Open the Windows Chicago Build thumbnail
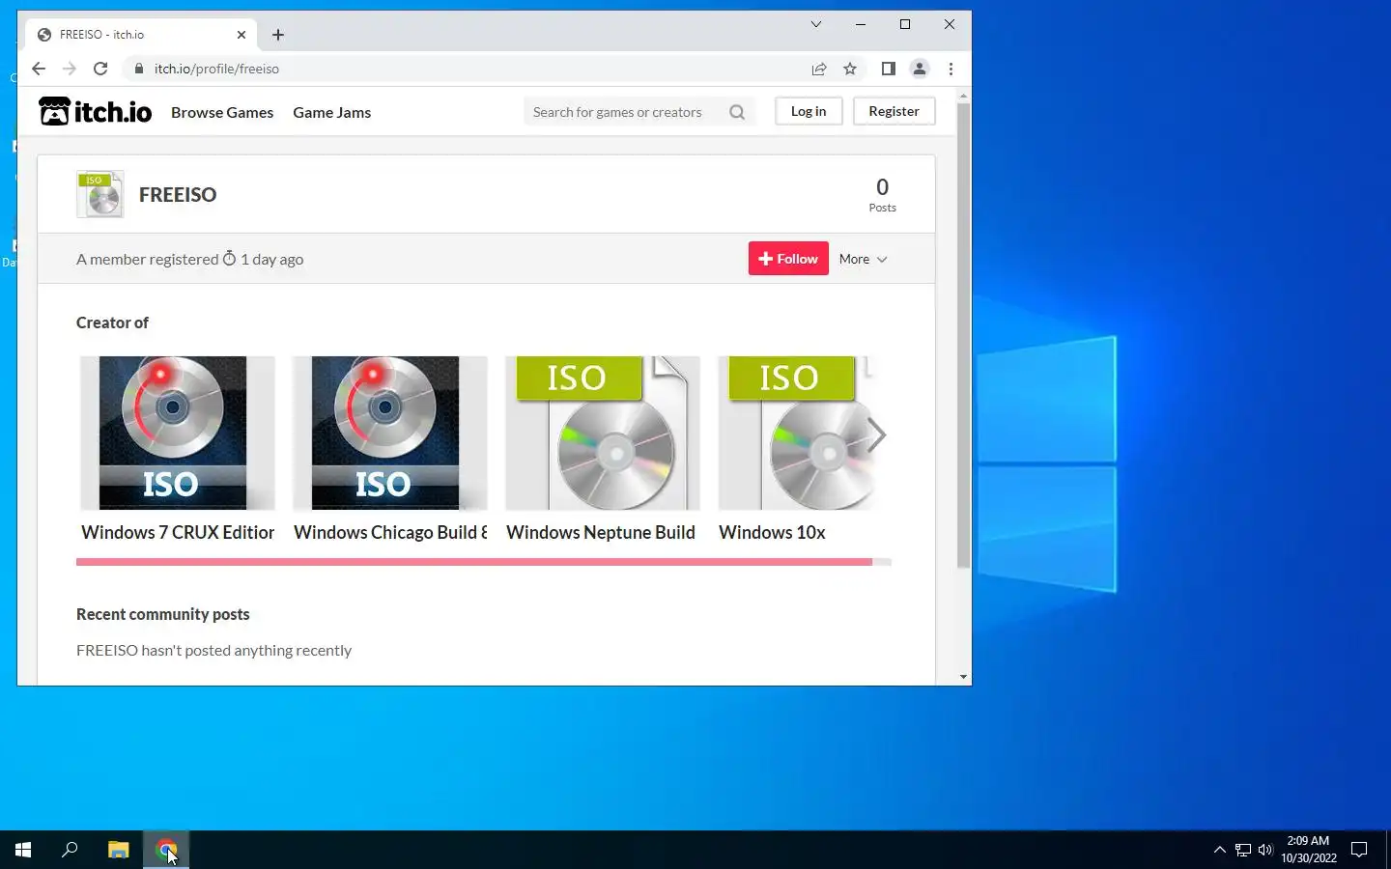Screen dimensions: 1391x869 click(x=390, y=433)
